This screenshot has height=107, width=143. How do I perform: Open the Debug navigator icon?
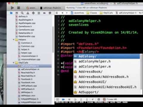point(39,13)
